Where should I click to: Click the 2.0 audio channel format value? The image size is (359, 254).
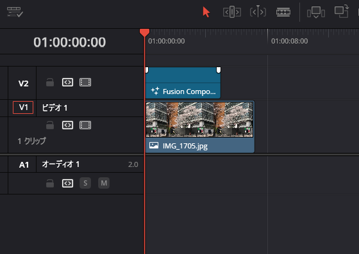133,164
